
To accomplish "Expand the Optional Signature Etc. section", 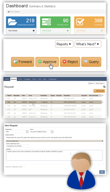I will pyautogui.click(x=15, y=167).
